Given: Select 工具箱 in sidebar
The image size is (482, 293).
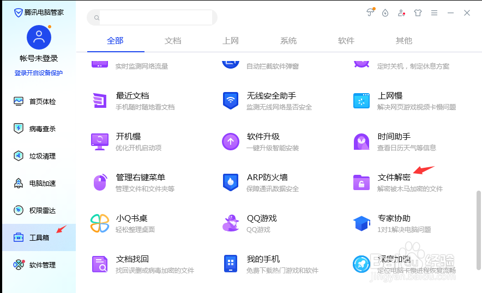Looking at the screenshot, I should point(39,237).
